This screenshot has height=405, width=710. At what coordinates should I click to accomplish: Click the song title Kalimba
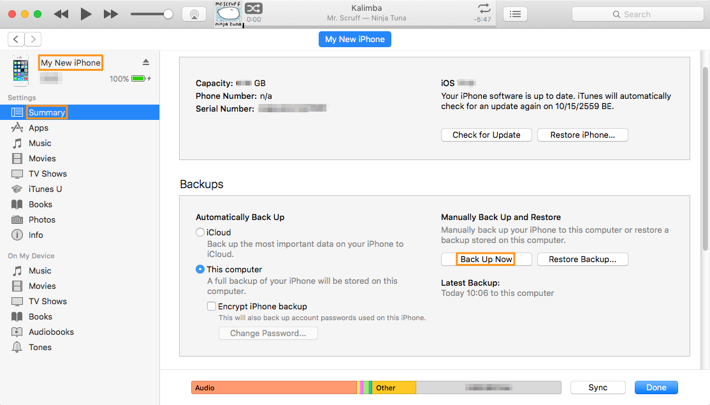[366, 8]
